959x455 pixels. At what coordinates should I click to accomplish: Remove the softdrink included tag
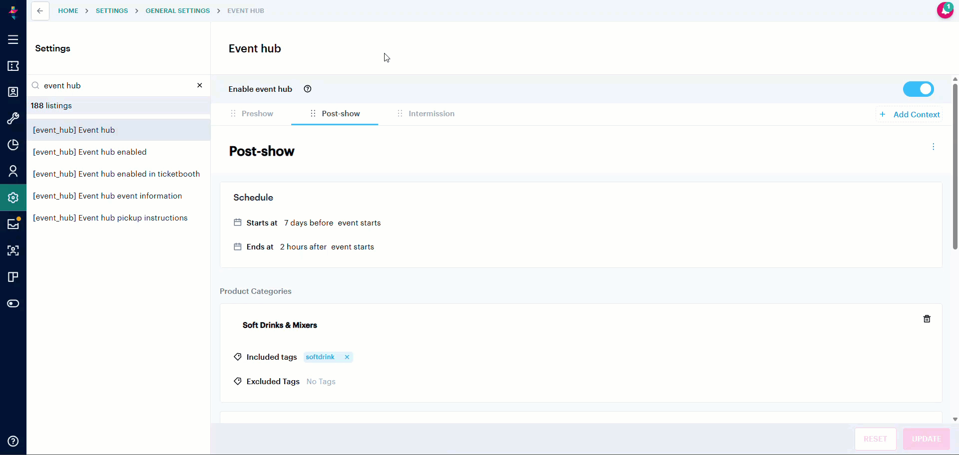pyautogui.click(x=347, y=357)
